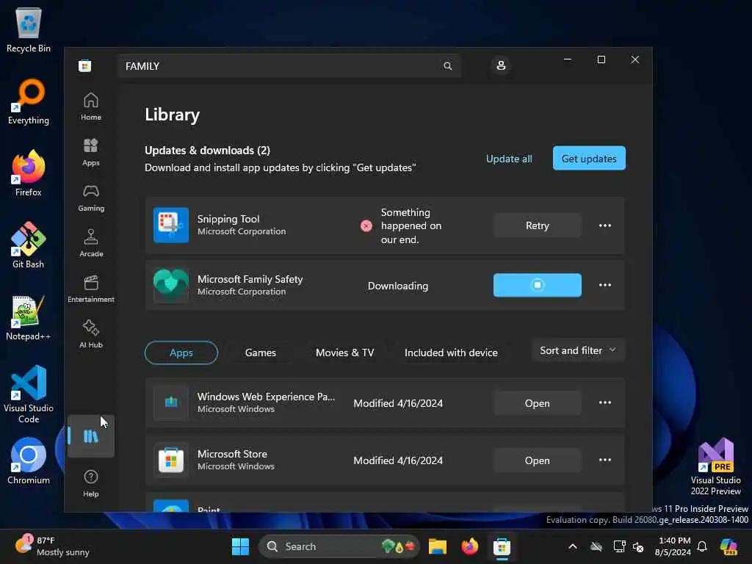Open more options for Microsoft Store row

pyautogui.click(x=605, y=460)
